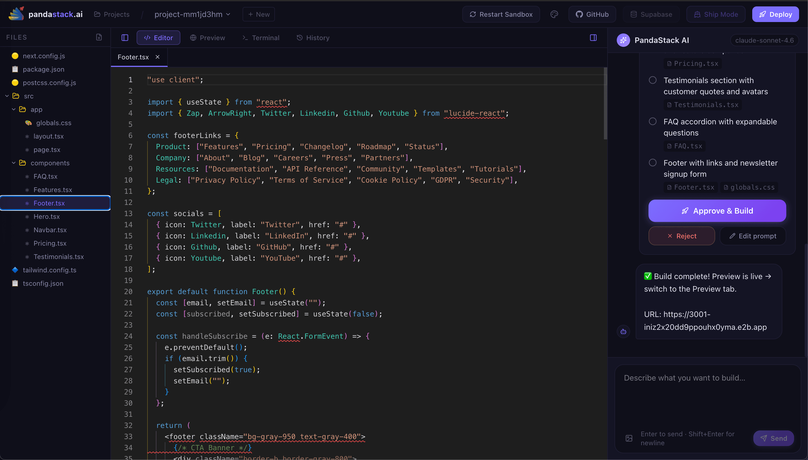
Task: Open the GitHub integration
Action: 592,14
